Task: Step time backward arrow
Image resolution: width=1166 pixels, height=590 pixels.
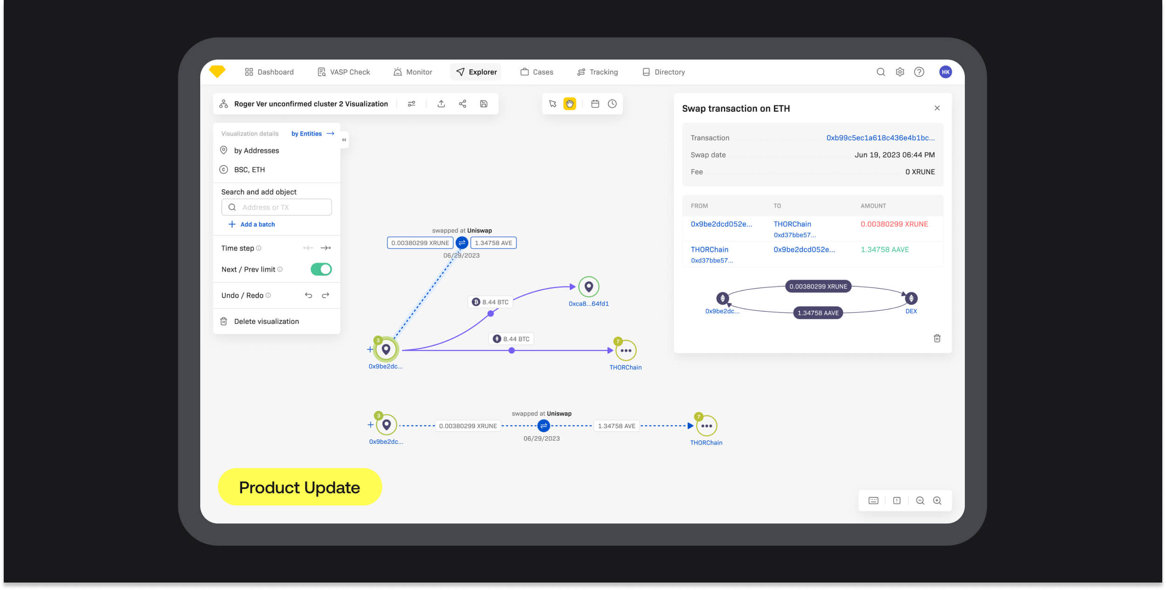Action: 308,248
